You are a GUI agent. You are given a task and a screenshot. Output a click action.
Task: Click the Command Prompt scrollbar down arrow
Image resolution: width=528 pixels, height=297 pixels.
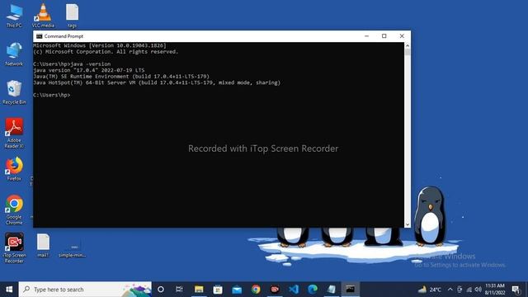tap(408, 224)
